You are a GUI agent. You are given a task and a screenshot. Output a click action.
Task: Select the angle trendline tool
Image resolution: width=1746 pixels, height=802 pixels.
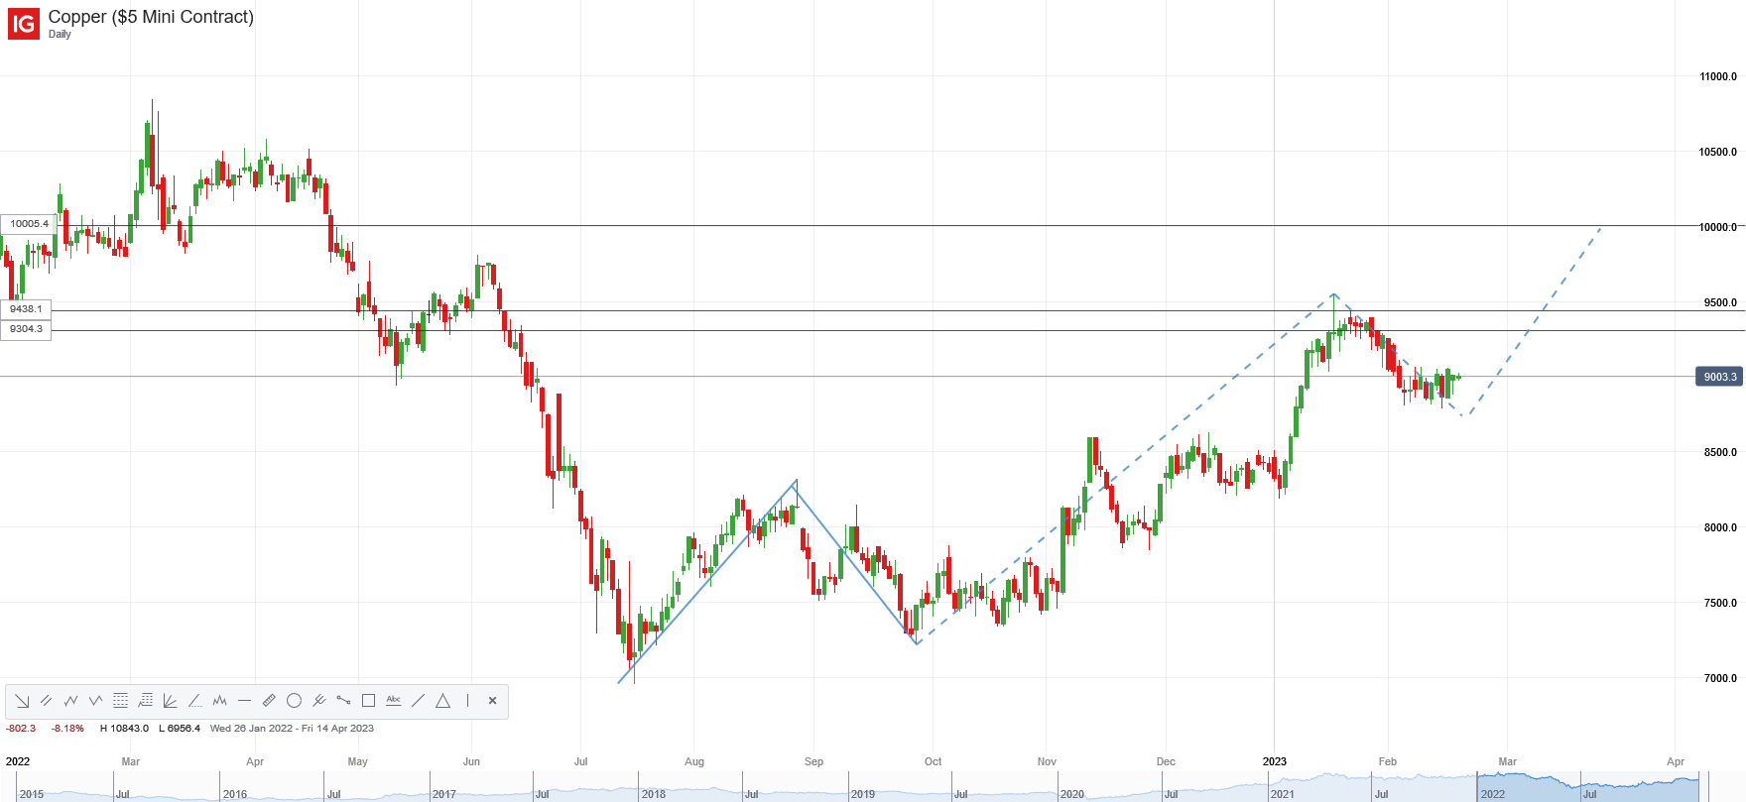tap(195, 701)
